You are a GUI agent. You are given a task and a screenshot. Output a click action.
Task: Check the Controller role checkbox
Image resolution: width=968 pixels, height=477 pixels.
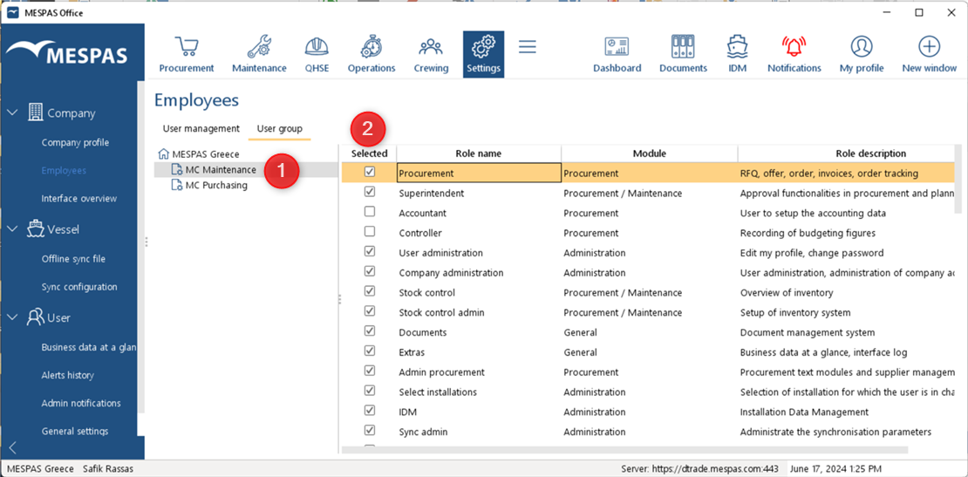click(369, 231)
